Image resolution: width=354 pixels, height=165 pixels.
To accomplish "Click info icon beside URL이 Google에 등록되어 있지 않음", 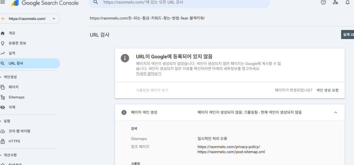I will (125, 58).
